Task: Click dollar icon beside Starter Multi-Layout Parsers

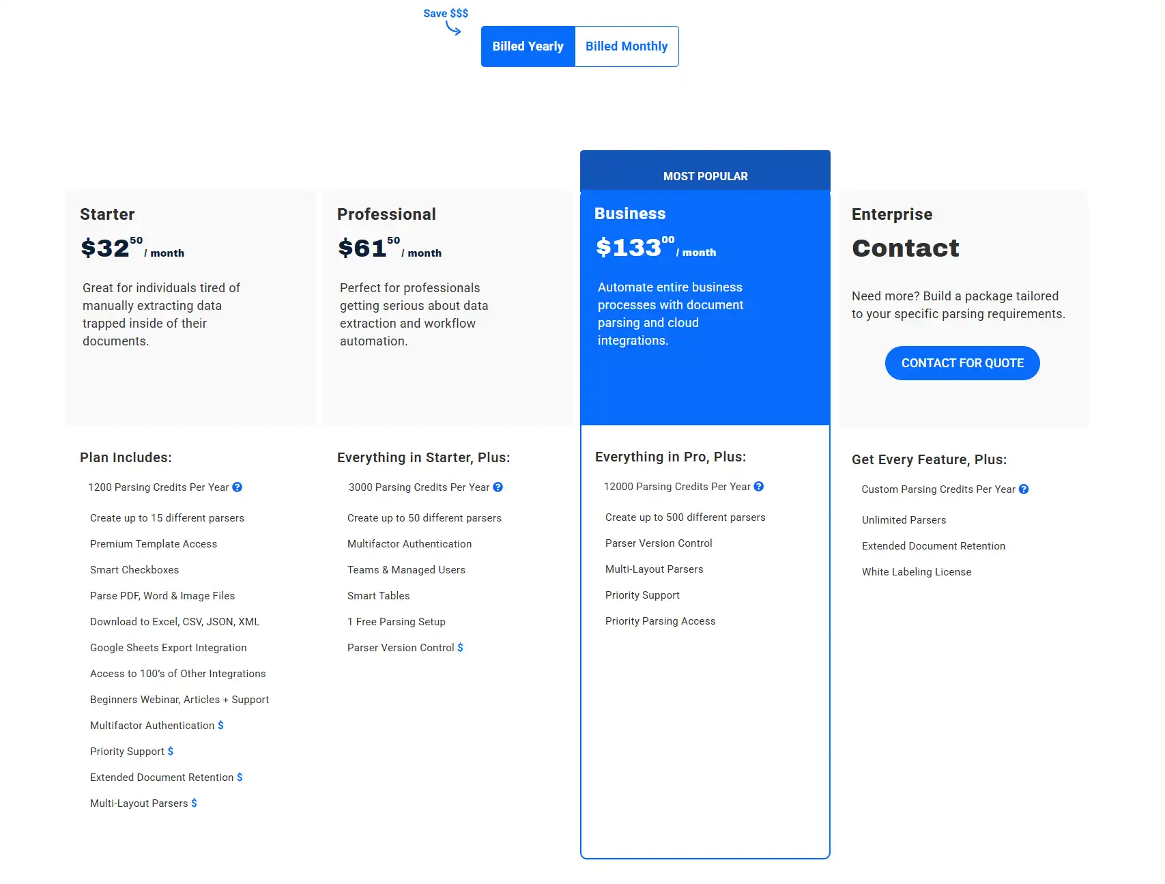Action: click(x=194, y=803)
